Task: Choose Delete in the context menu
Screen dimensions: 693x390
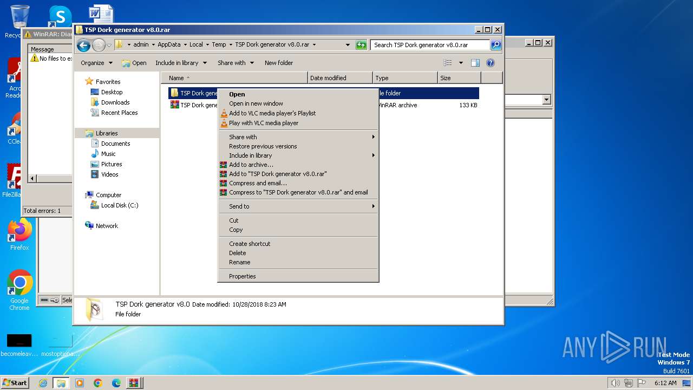Action: tap(298, 253)
